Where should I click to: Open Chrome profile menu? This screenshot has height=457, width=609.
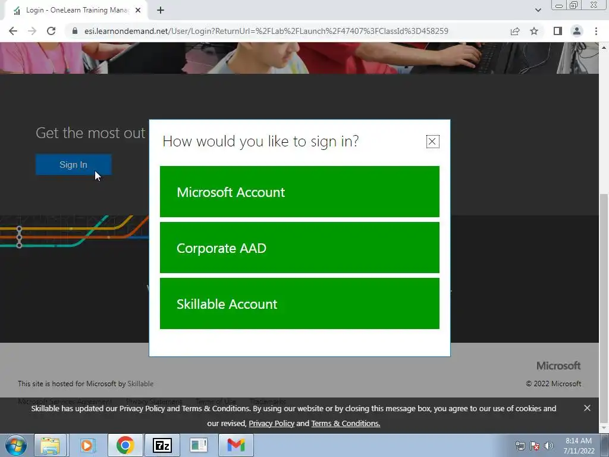577,31
